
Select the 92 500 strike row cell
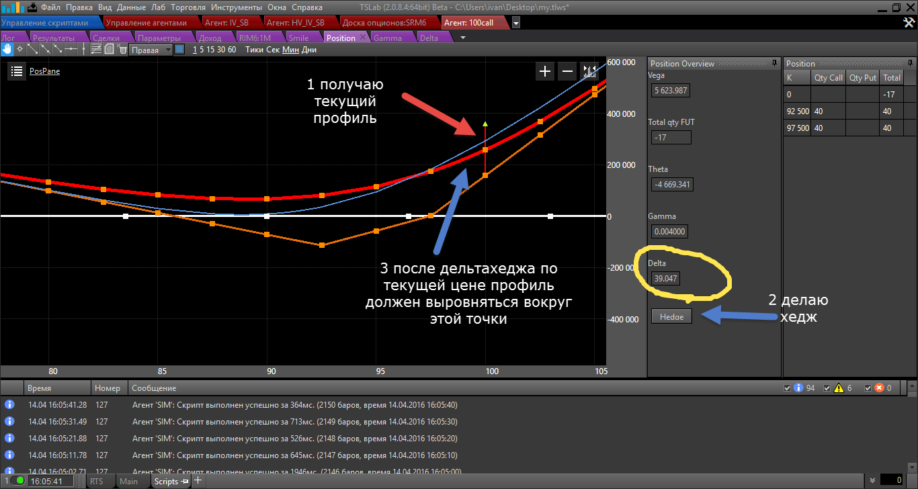tap(798, 111)
